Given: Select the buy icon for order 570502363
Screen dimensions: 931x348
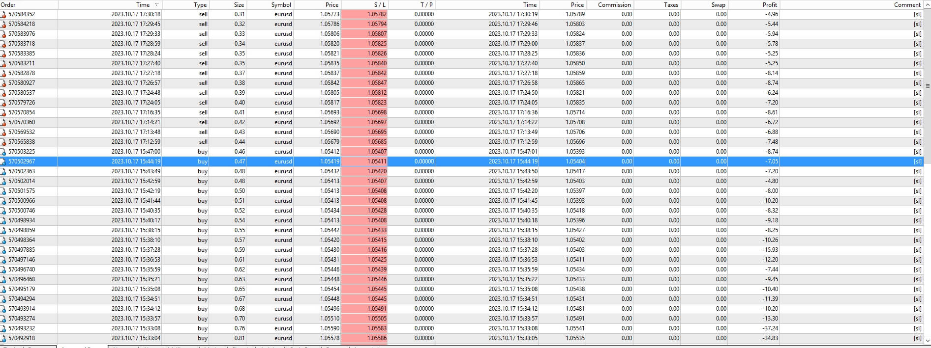Looking at the screenshot, I should tap(3, 171).
